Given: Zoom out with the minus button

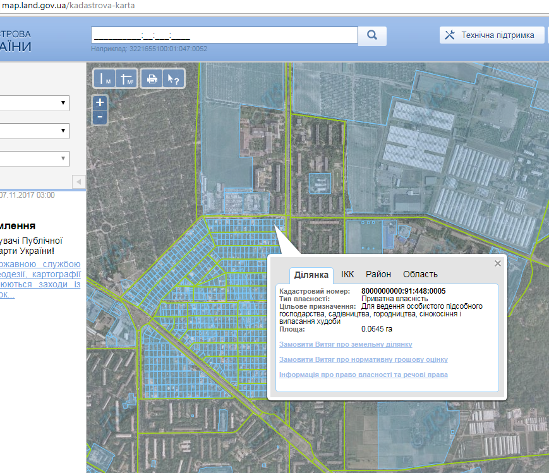Looking at the screenshot, I should tap(100, 117).
